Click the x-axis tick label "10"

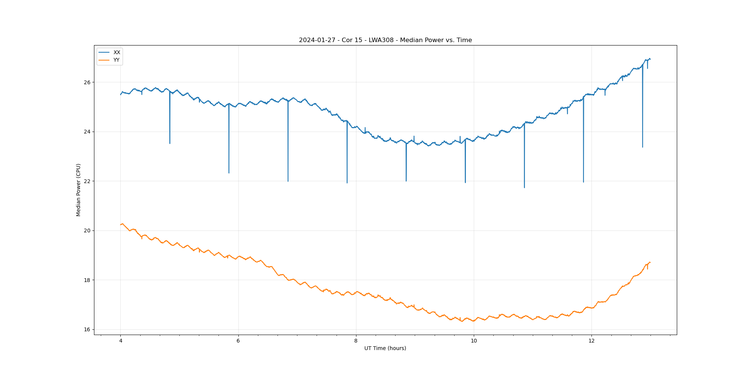point(474,341)
